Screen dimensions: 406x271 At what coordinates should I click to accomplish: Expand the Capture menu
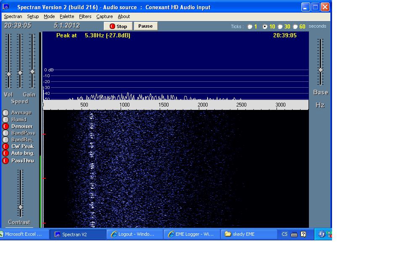(104, 16)
